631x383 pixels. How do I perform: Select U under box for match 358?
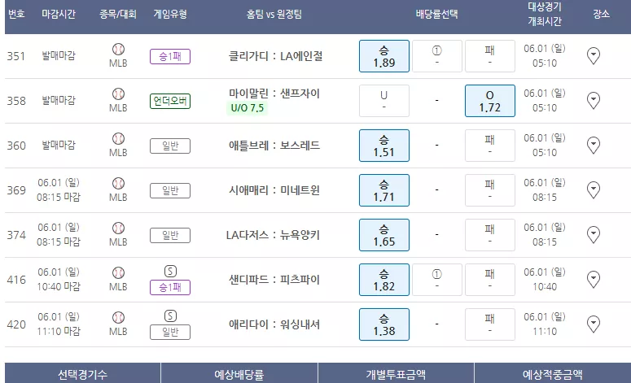point(384,101)
